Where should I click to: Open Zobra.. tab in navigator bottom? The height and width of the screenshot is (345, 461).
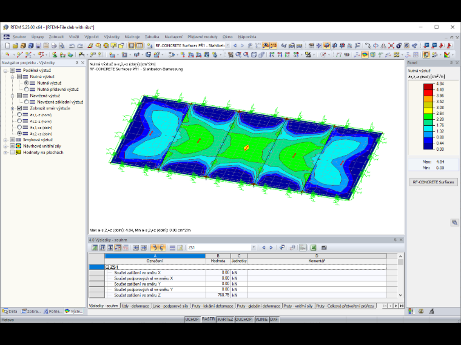coord(31,311)
